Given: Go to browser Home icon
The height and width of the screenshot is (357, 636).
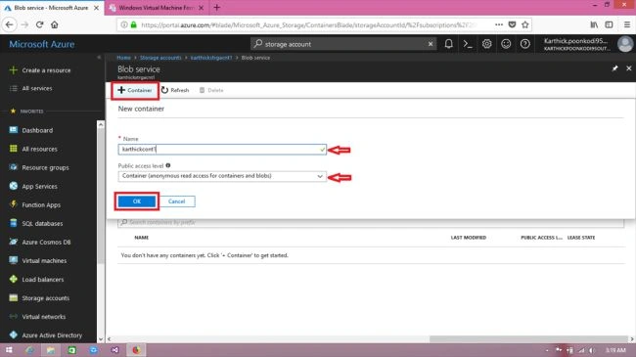Looking at the screenshot, I should [55, 24].
